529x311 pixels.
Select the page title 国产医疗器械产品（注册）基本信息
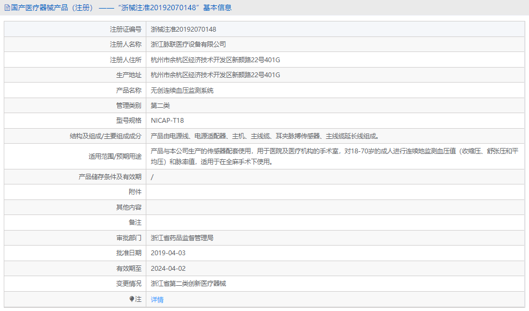121,8
